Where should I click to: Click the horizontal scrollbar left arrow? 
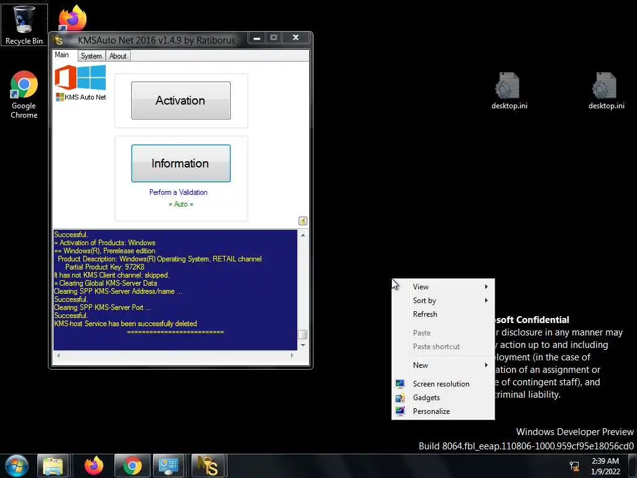click(58, 355)
